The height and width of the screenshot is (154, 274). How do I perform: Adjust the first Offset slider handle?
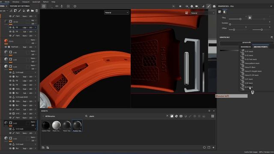coord(234,30)
